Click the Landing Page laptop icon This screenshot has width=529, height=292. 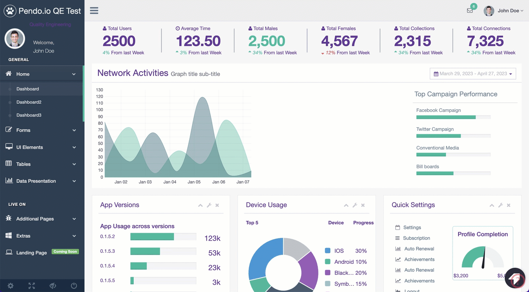(x=9, y=252)
